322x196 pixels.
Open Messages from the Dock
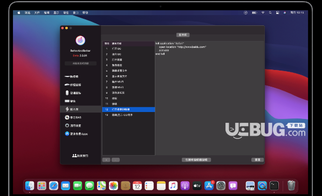[90, 186]
